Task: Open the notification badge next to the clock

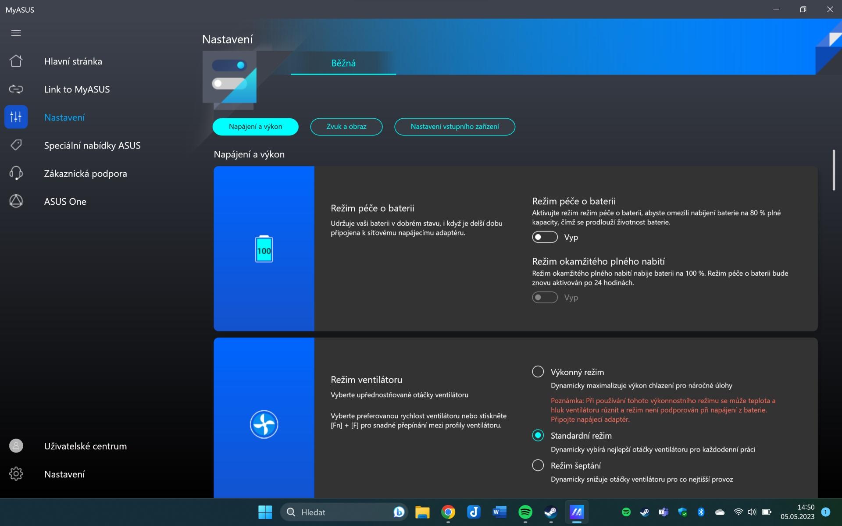Action: [x=825, y=512]
